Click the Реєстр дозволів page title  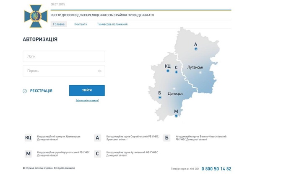(102, 15)
